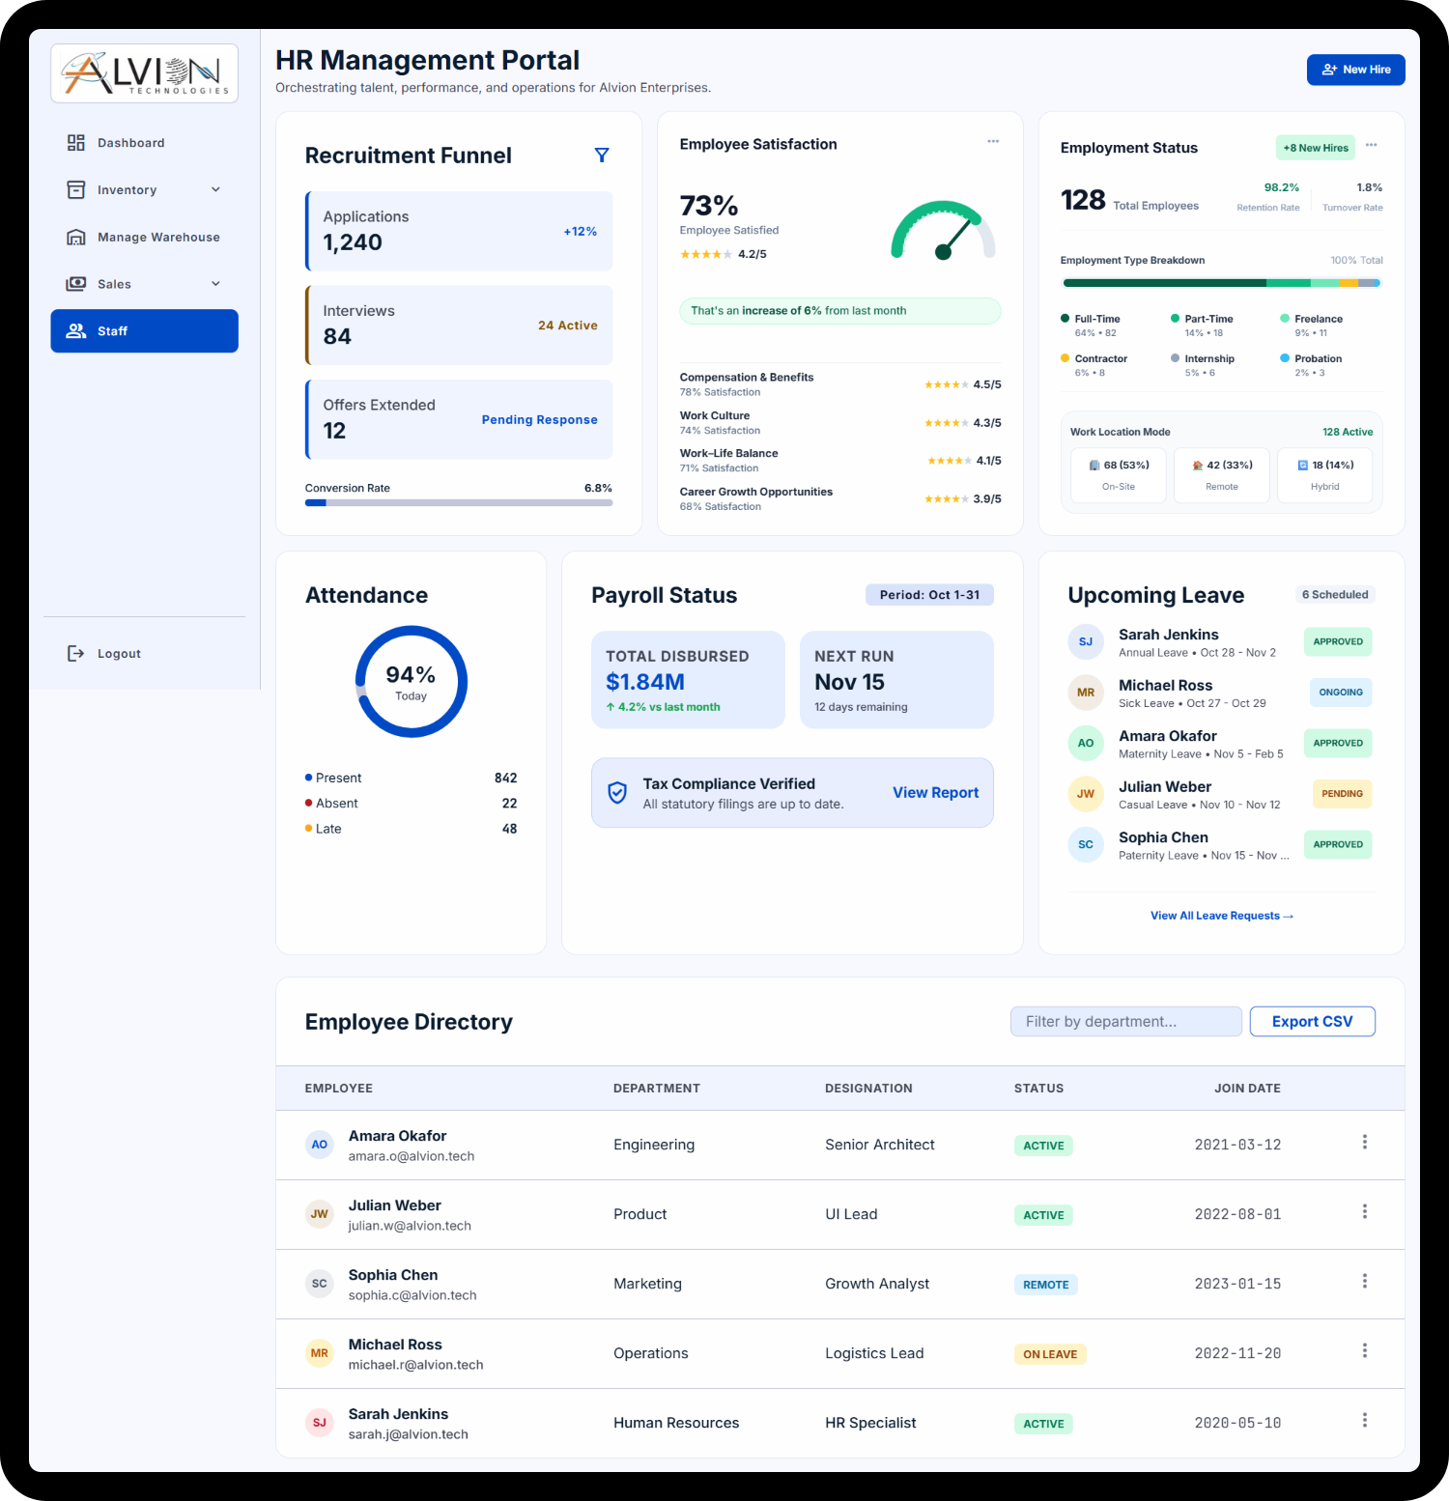This screenshot has height=1501, width=1449.
Task: Open row actions for Julian Weber
Action: pos(1365,1212)
